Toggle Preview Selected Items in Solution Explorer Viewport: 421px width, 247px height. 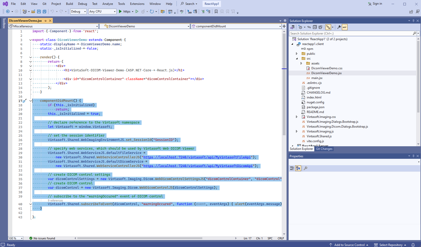[345, 27]
